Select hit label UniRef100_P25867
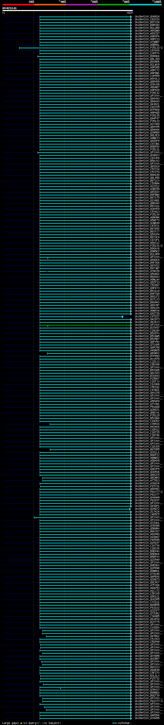Screen dimensions: 164x725 [x=147, y=379]
